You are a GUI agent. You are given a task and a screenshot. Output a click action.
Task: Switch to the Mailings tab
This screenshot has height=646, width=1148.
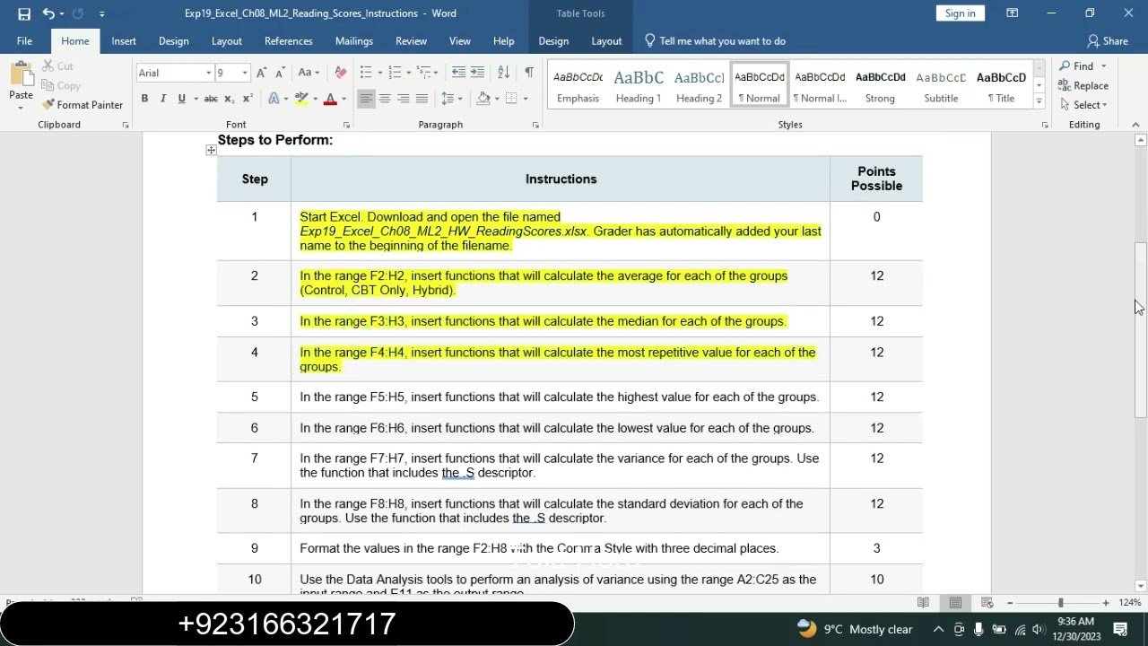coord(354,41)
